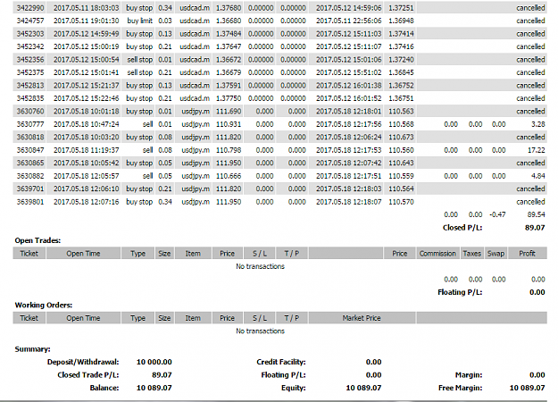The width and height of the screenshot is (558, 402).
Task: Select ticket number 3630847
Action: point(30,150)
